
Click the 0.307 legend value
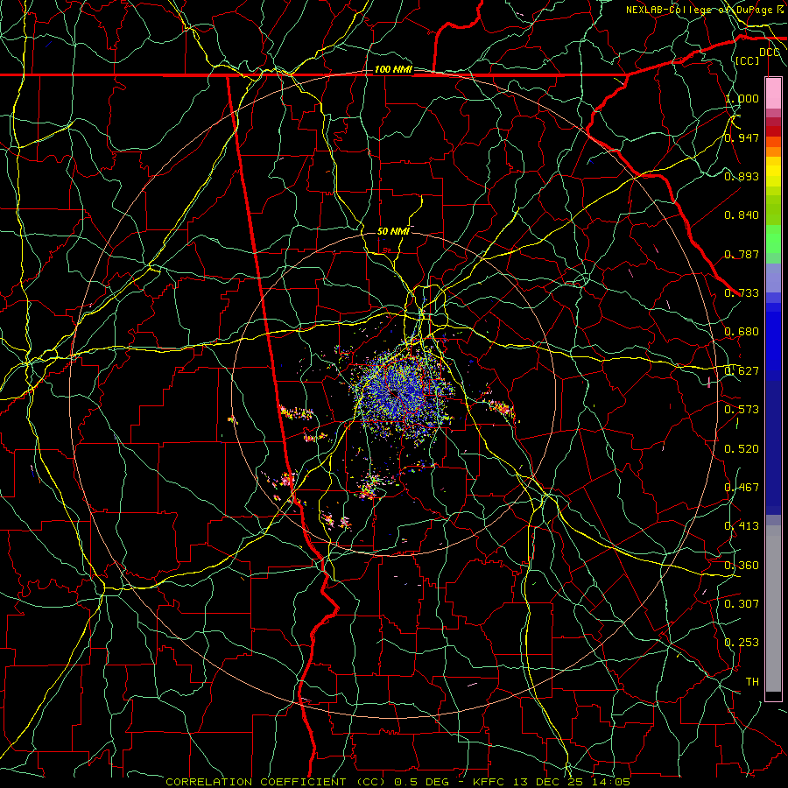tap(742, 603)
